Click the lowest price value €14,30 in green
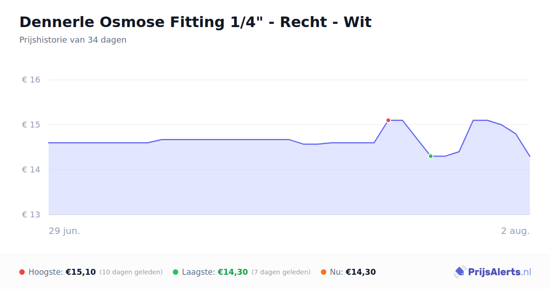 point(233,272)
